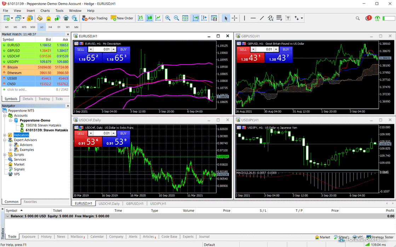Click 'click to add...' in Market Watch
The image size is (396, 247).
tap(17, 89)
